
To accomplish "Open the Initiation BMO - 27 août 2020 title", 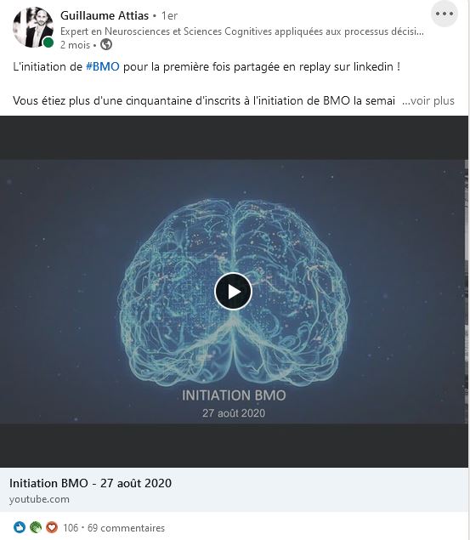I will pyautogui.click(x=90, y=483).
